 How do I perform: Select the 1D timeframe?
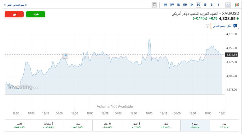click(x=178, y=5)
